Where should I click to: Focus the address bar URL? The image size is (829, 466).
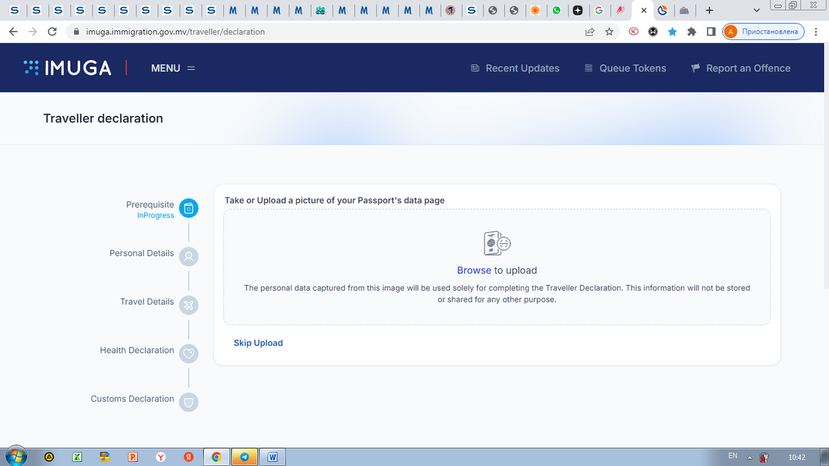tap(175, 32)
